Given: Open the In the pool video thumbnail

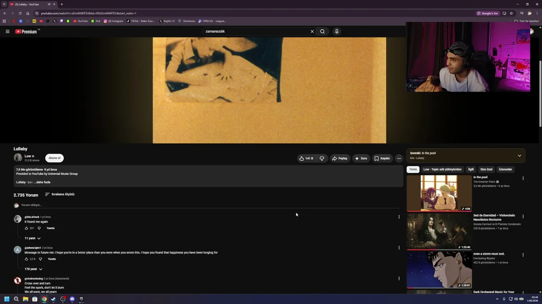Looking at the screenshot, I should click(439, 193).
